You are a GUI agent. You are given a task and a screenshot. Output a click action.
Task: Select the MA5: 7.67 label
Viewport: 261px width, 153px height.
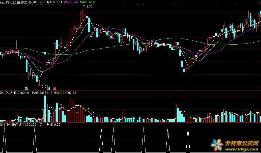[x=39, y=2]
